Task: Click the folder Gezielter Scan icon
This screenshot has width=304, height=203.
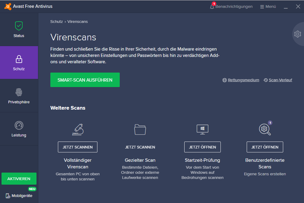Action: pos(140,129)
